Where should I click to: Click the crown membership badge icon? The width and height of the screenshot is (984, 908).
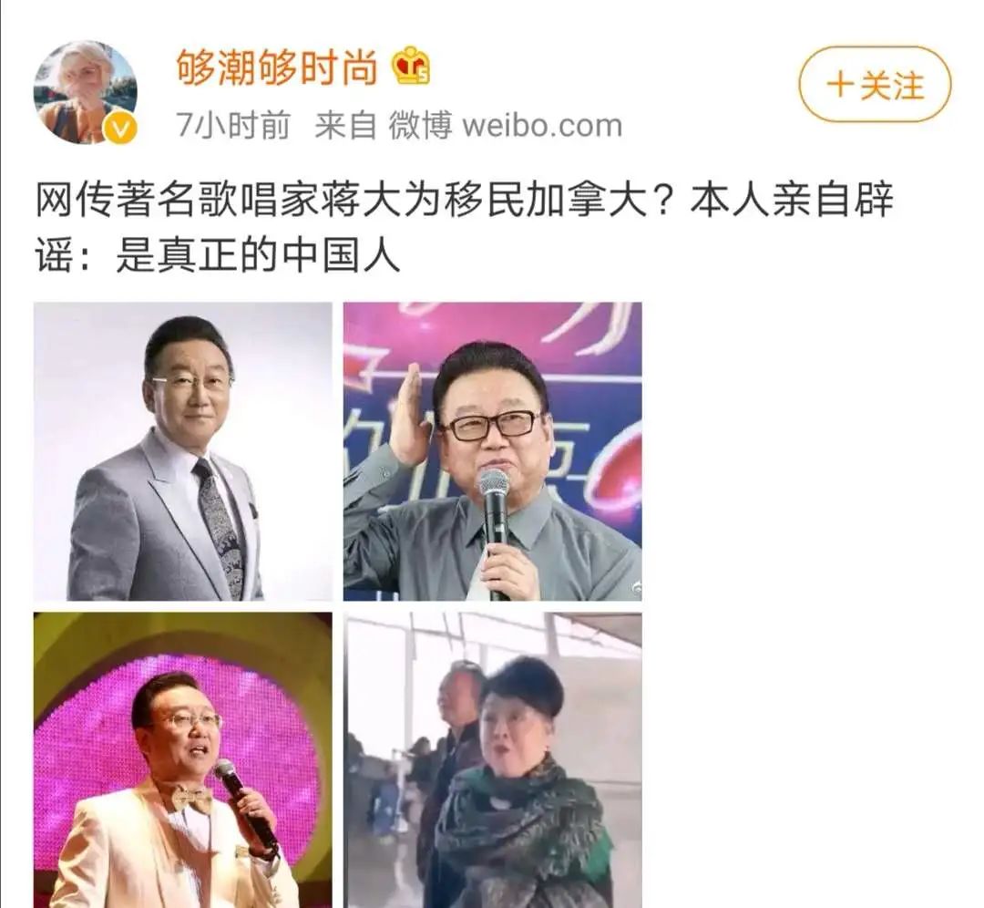click(x=411, y=67)
